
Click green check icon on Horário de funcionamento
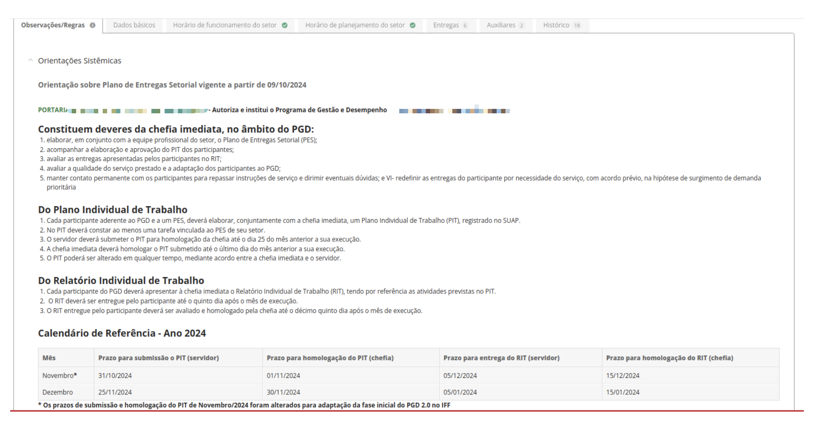click(285, 25)
